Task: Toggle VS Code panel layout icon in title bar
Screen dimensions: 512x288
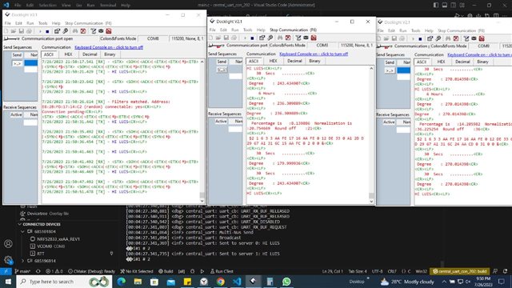Action: [x=445, y=5]
